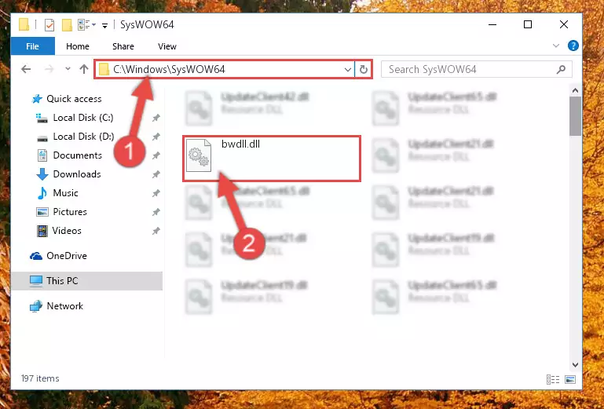Unpin Local Disk (C:) using its pin icon
Viewport: 604px width, 409px height.
[x=156, y=118]
